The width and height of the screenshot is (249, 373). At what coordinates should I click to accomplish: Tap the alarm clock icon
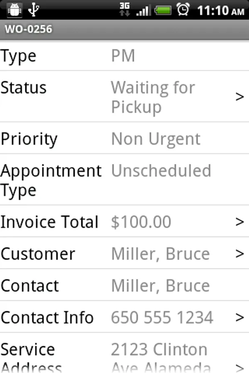[x=183, y=10]
